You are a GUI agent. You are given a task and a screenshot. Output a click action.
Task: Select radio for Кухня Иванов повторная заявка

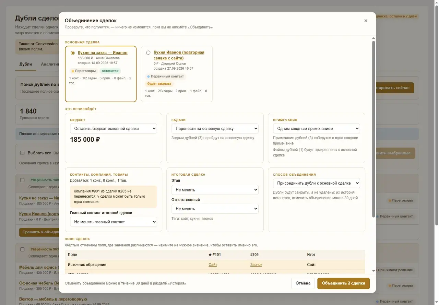click(148, 53)
